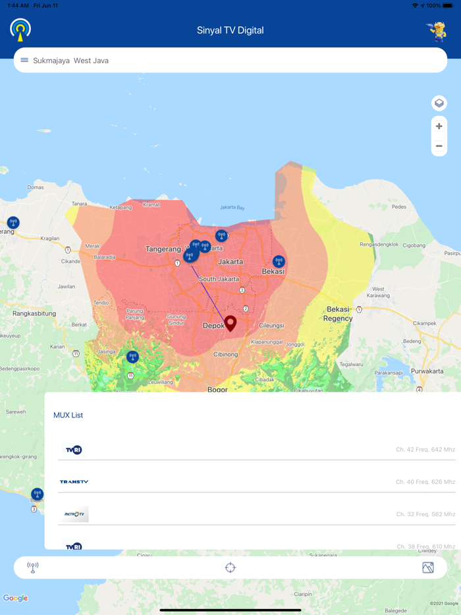Tap the red location pin near Depok
This screenshot has height=615, width=461.
point(230,323)
